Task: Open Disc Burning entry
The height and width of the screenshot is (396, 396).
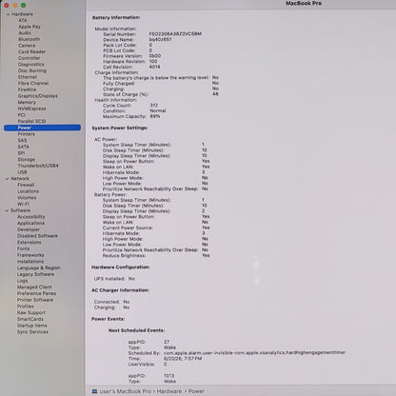Action: tap(32, 70)
